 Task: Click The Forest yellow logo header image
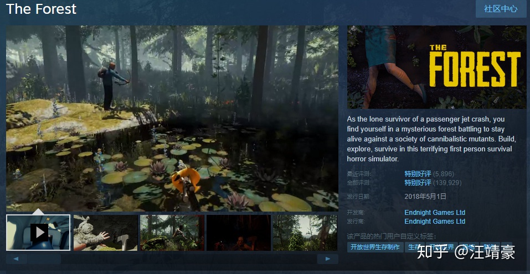tap(437, 67)
